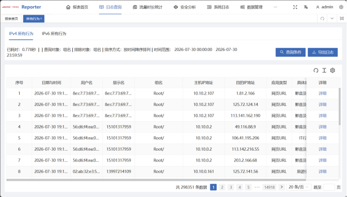The height and width of the screenshot is (197, 347).
Task: Go to pagination page 3
Action: 231,187
